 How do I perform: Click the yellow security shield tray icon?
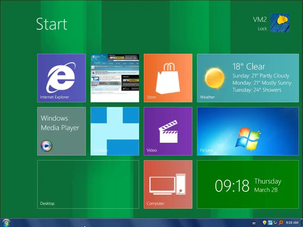(265, 223)
